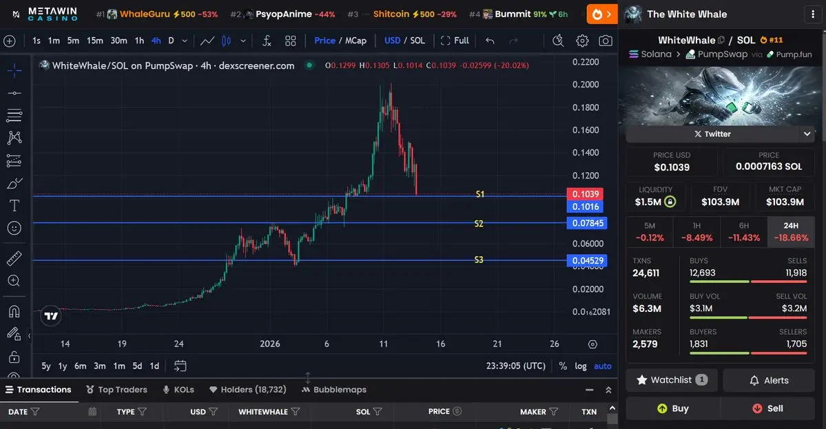Open the trending flame button
The width and height of the screenshot is (826, 429).
tap(602, 14)
